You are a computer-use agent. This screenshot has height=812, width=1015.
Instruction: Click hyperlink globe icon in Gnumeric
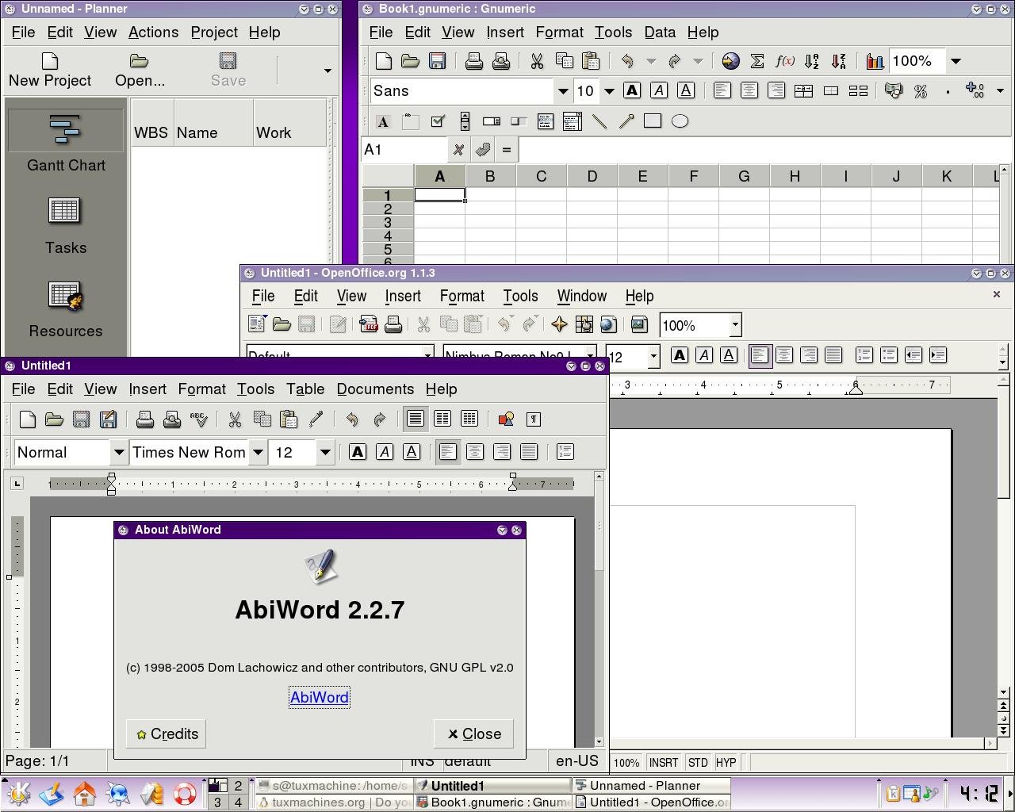click(x=730, y=61)
